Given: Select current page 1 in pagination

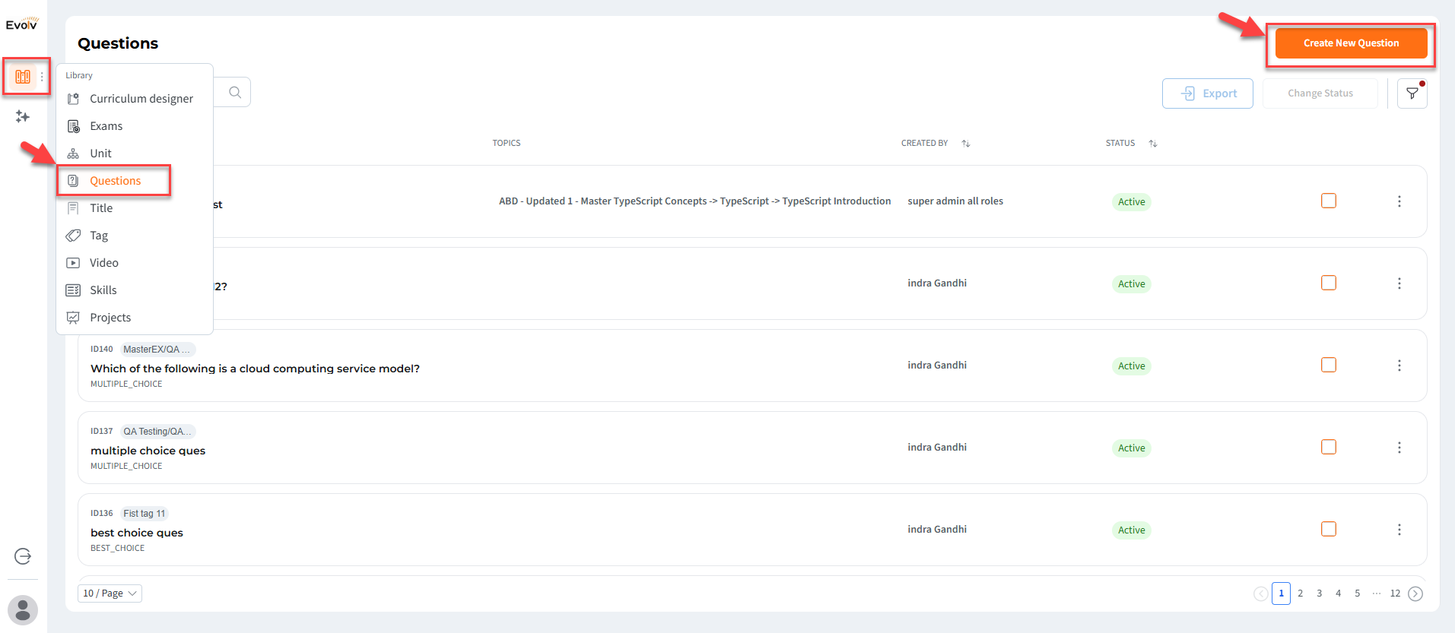Looking at the screenshot, I should pos(1282,593).
